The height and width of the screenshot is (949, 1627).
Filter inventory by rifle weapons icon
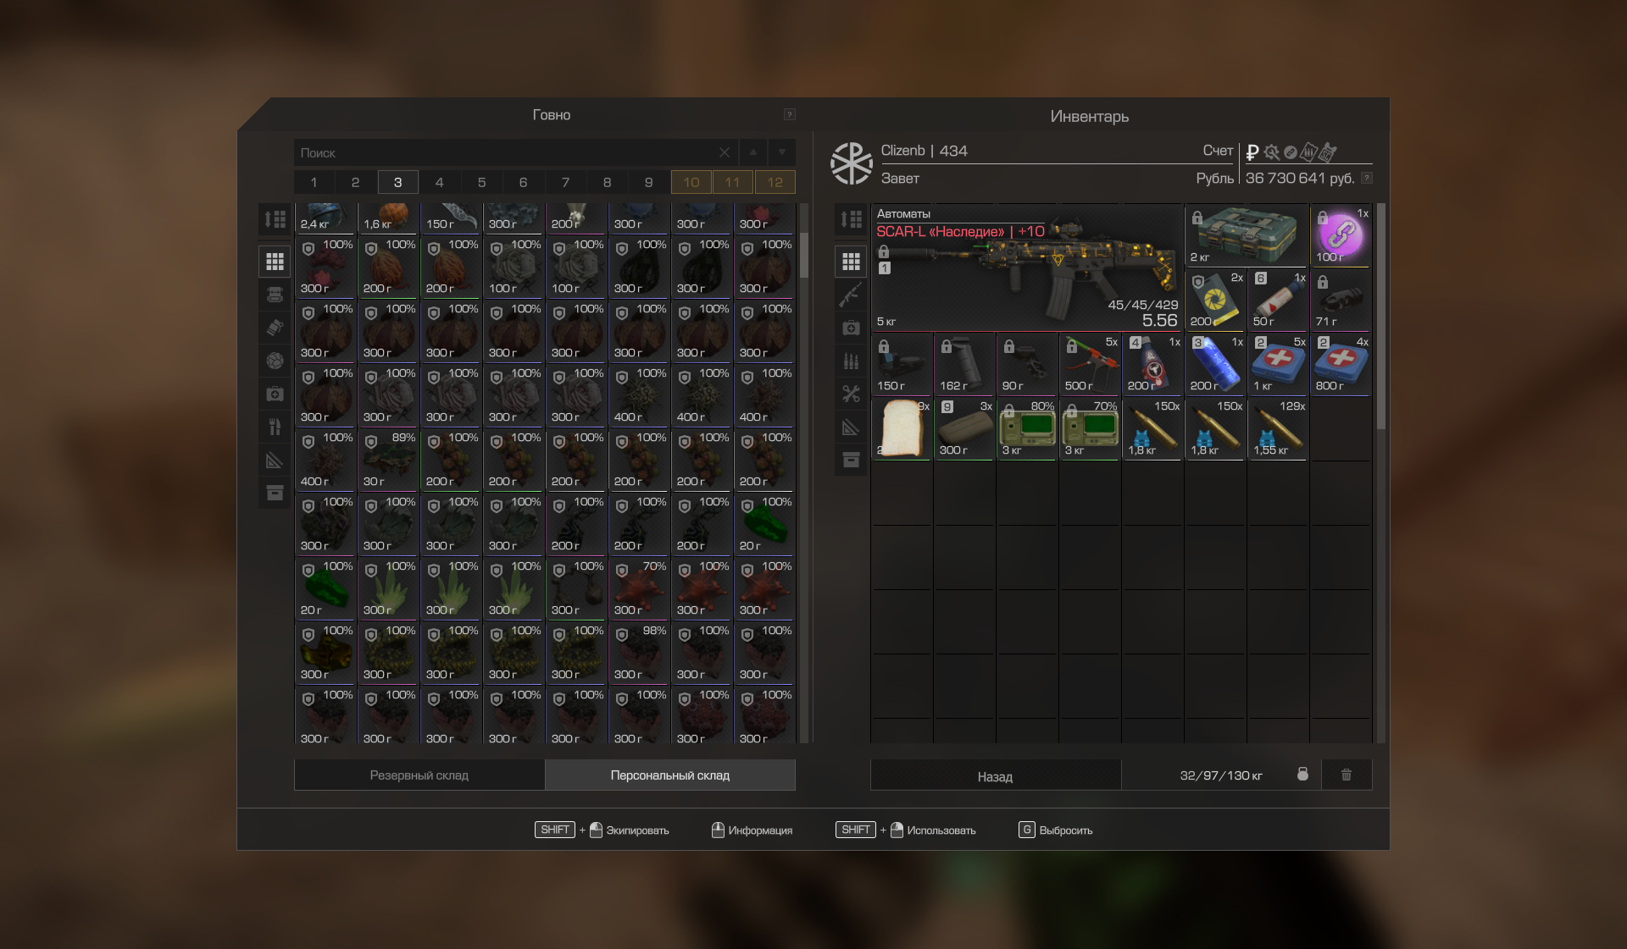pos(851,295)
